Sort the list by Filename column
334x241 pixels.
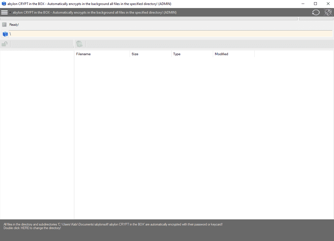click(102, 54)
